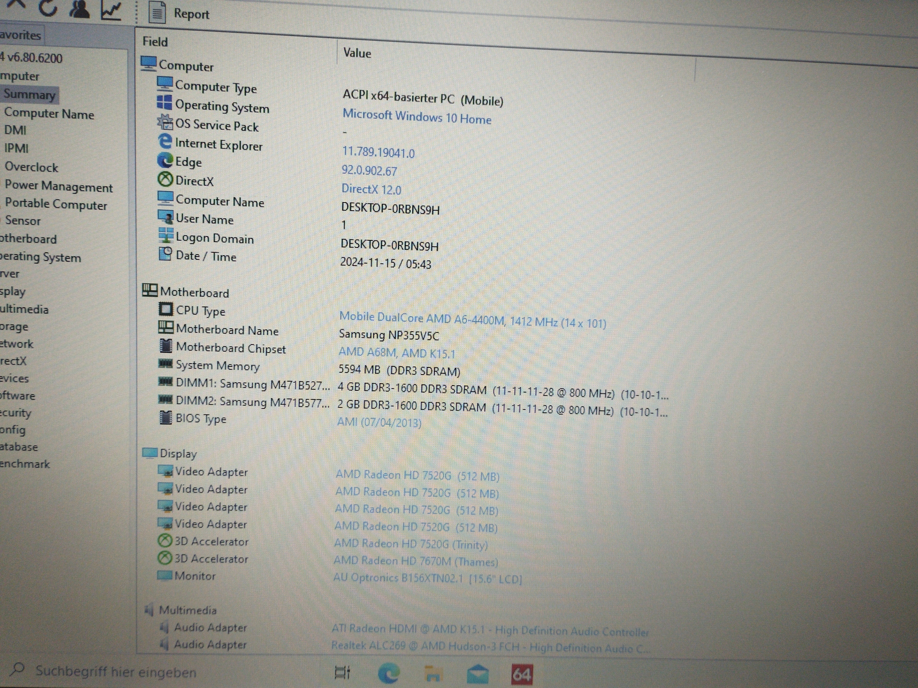Screen dimensions: 918x688
Task: Select Summary in the sidebar tree
Action: [x=30, y=94]
